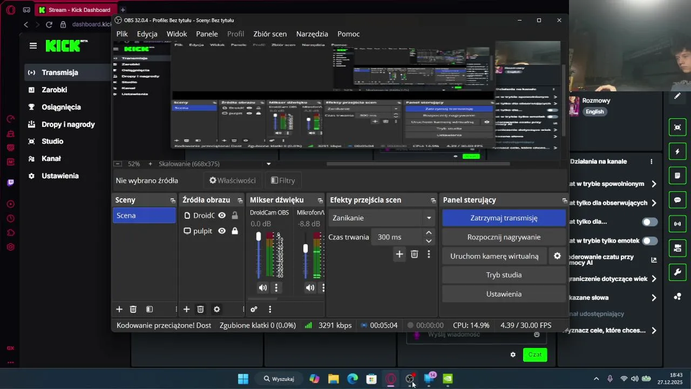Delete the scene transition with trash icon

coord(415,254)
